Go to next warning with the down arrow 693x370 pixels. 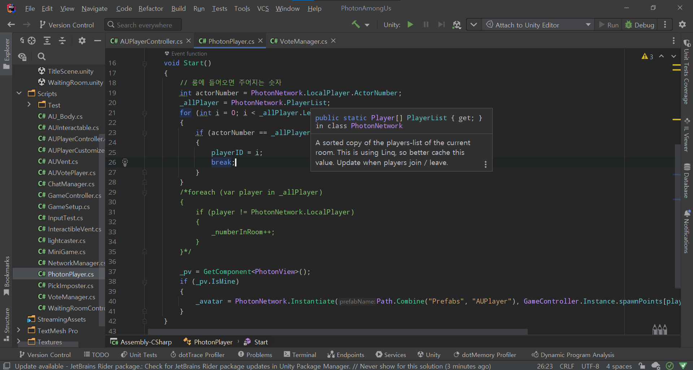point(674,56)
